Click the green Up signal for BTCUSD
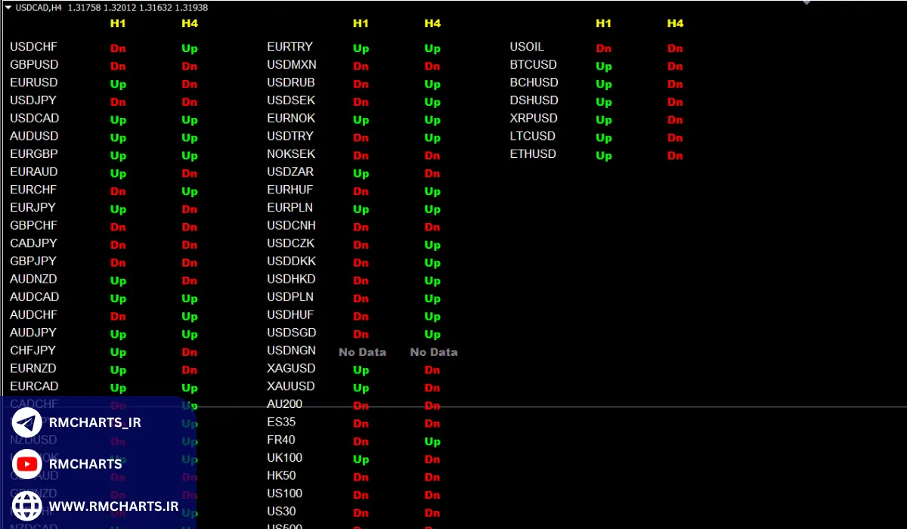Viewport: 907px width, 529px height. coord(603,66)
